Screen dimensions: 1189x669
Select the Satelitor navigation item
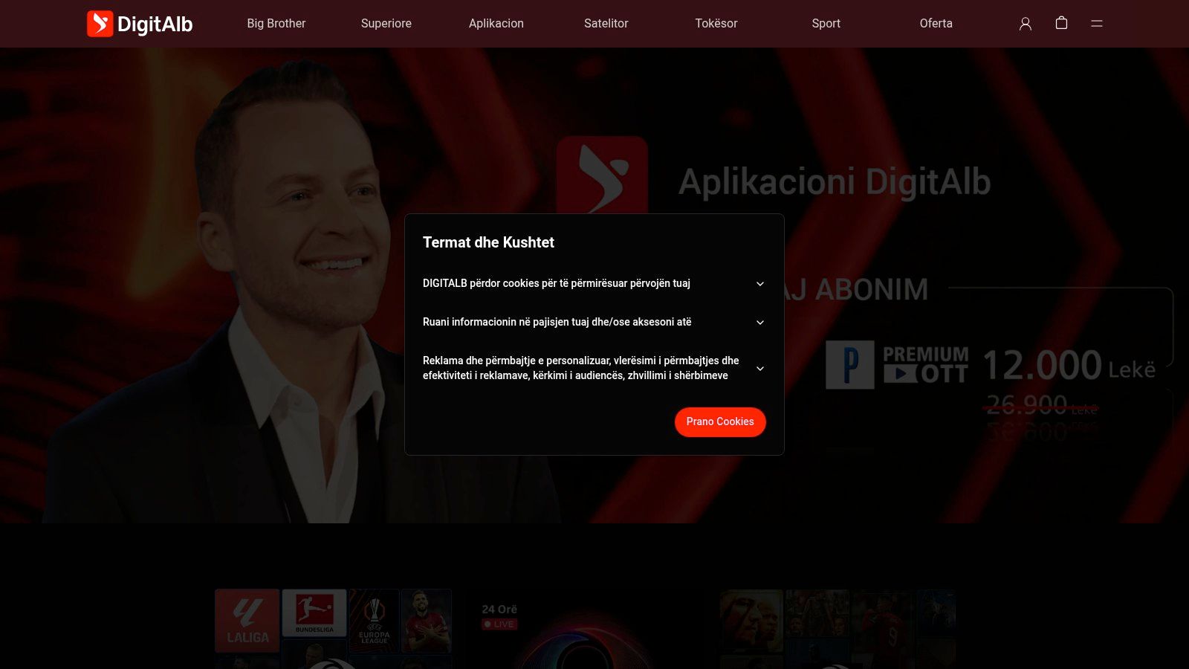[606, 23]
